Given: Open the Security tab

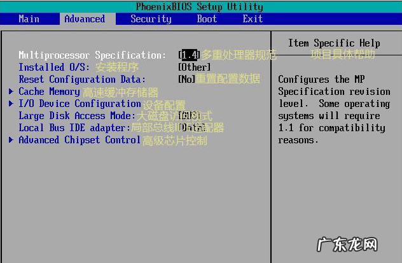Looking at the screenshot, I should [151, 19].
